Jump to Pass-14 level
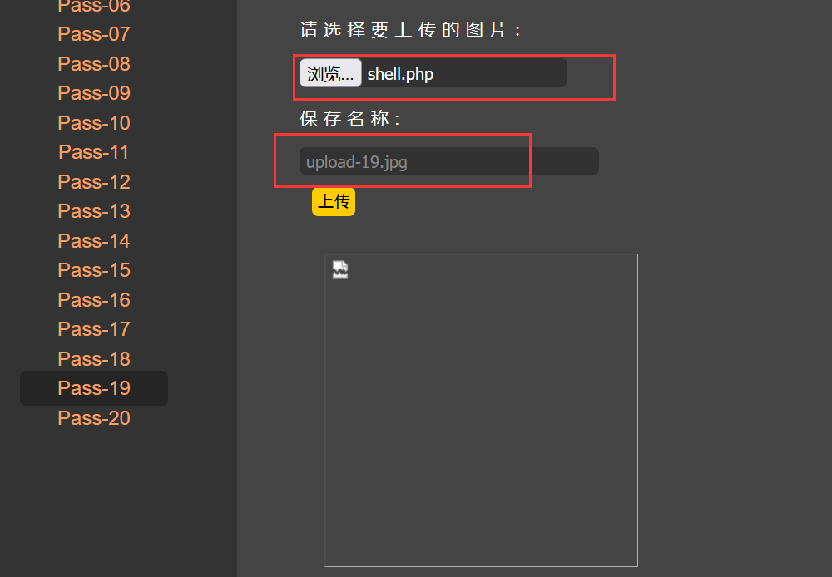Image resolution: width=832 pixels, height=577 pixels. tap(94, 241)
